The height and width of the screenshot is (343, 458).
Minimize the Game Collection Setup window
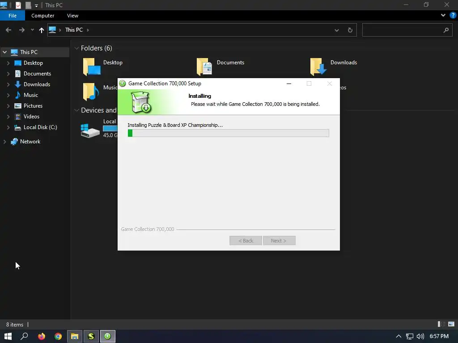tap(289, 84)
